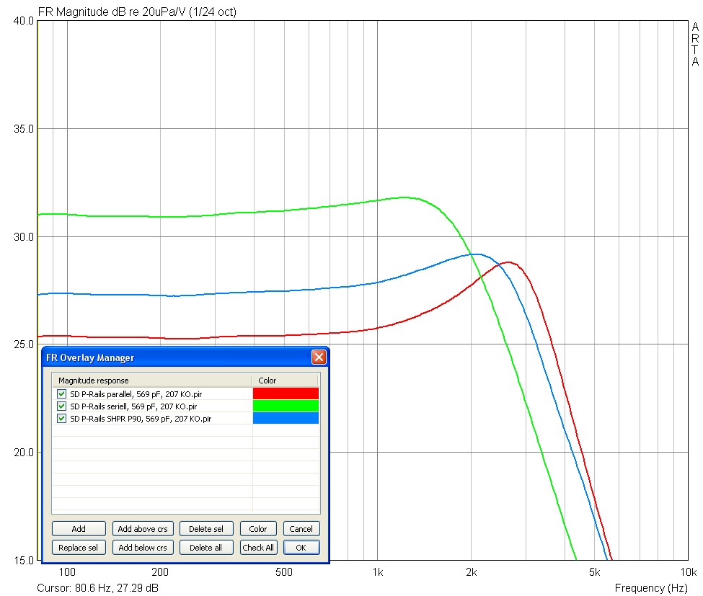The width and height of the screenshot is (703, 596).
Task: Click the Cancel button
Action: pos(301,529)
